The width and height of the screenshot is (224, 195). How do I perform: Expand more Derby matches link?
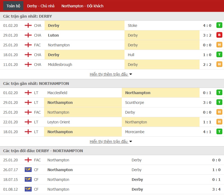[x=111, y=74]
